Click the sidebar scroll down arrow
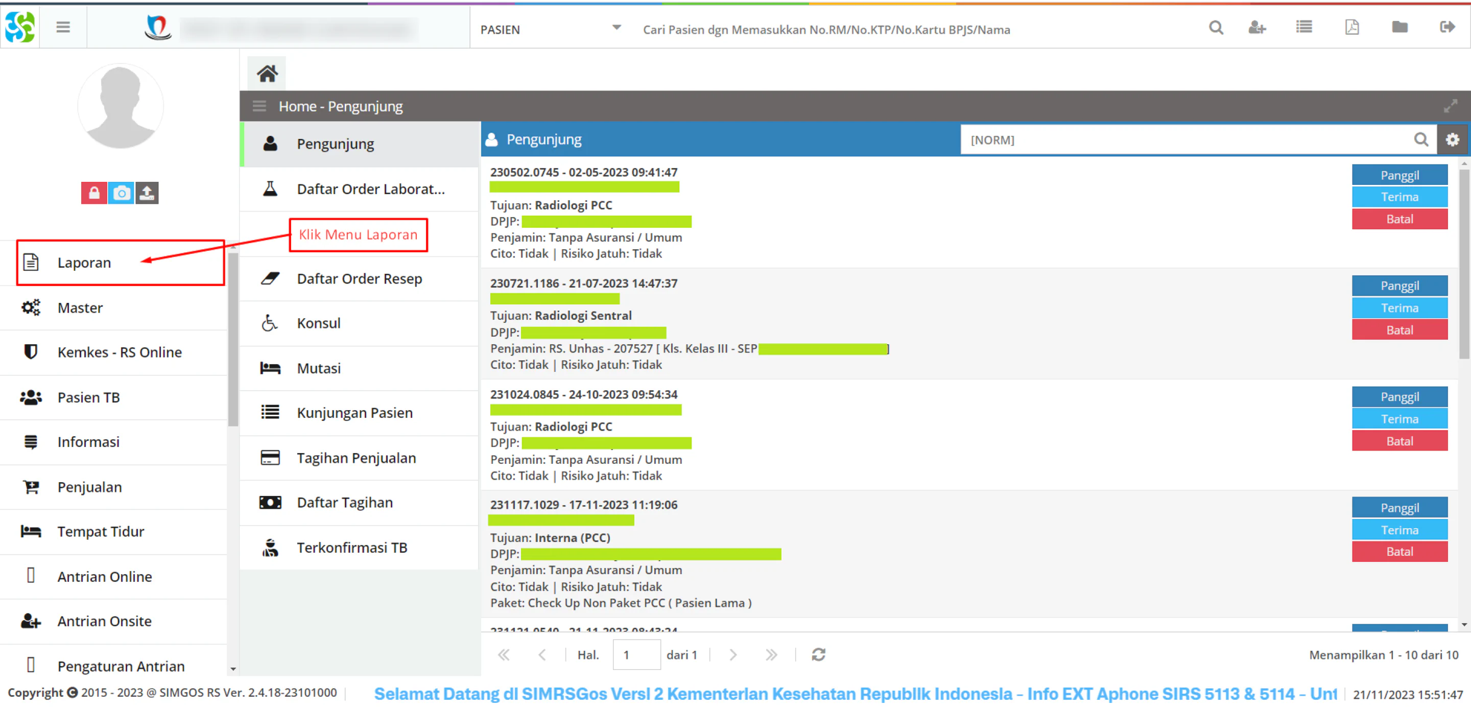Viewport: 1471px width, 709px height. [233, 669]
